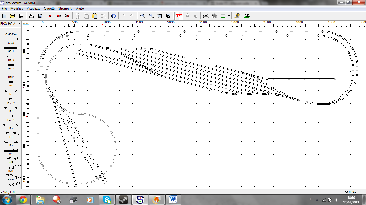Rotate selection with blue arrow icon
The height and width of the screenshot is (205, 366).
click(x=114, y=16)
